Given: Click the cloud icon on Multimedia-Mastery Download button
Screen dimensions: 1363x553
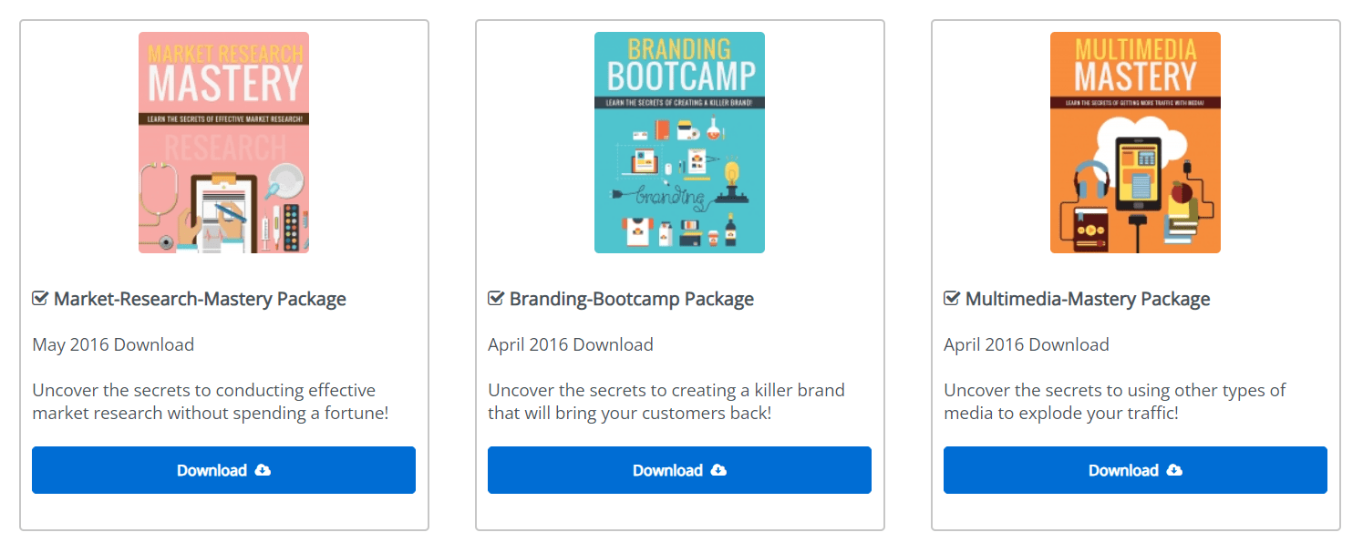Looking at the screenshot, I should [x=1174, y=470].
